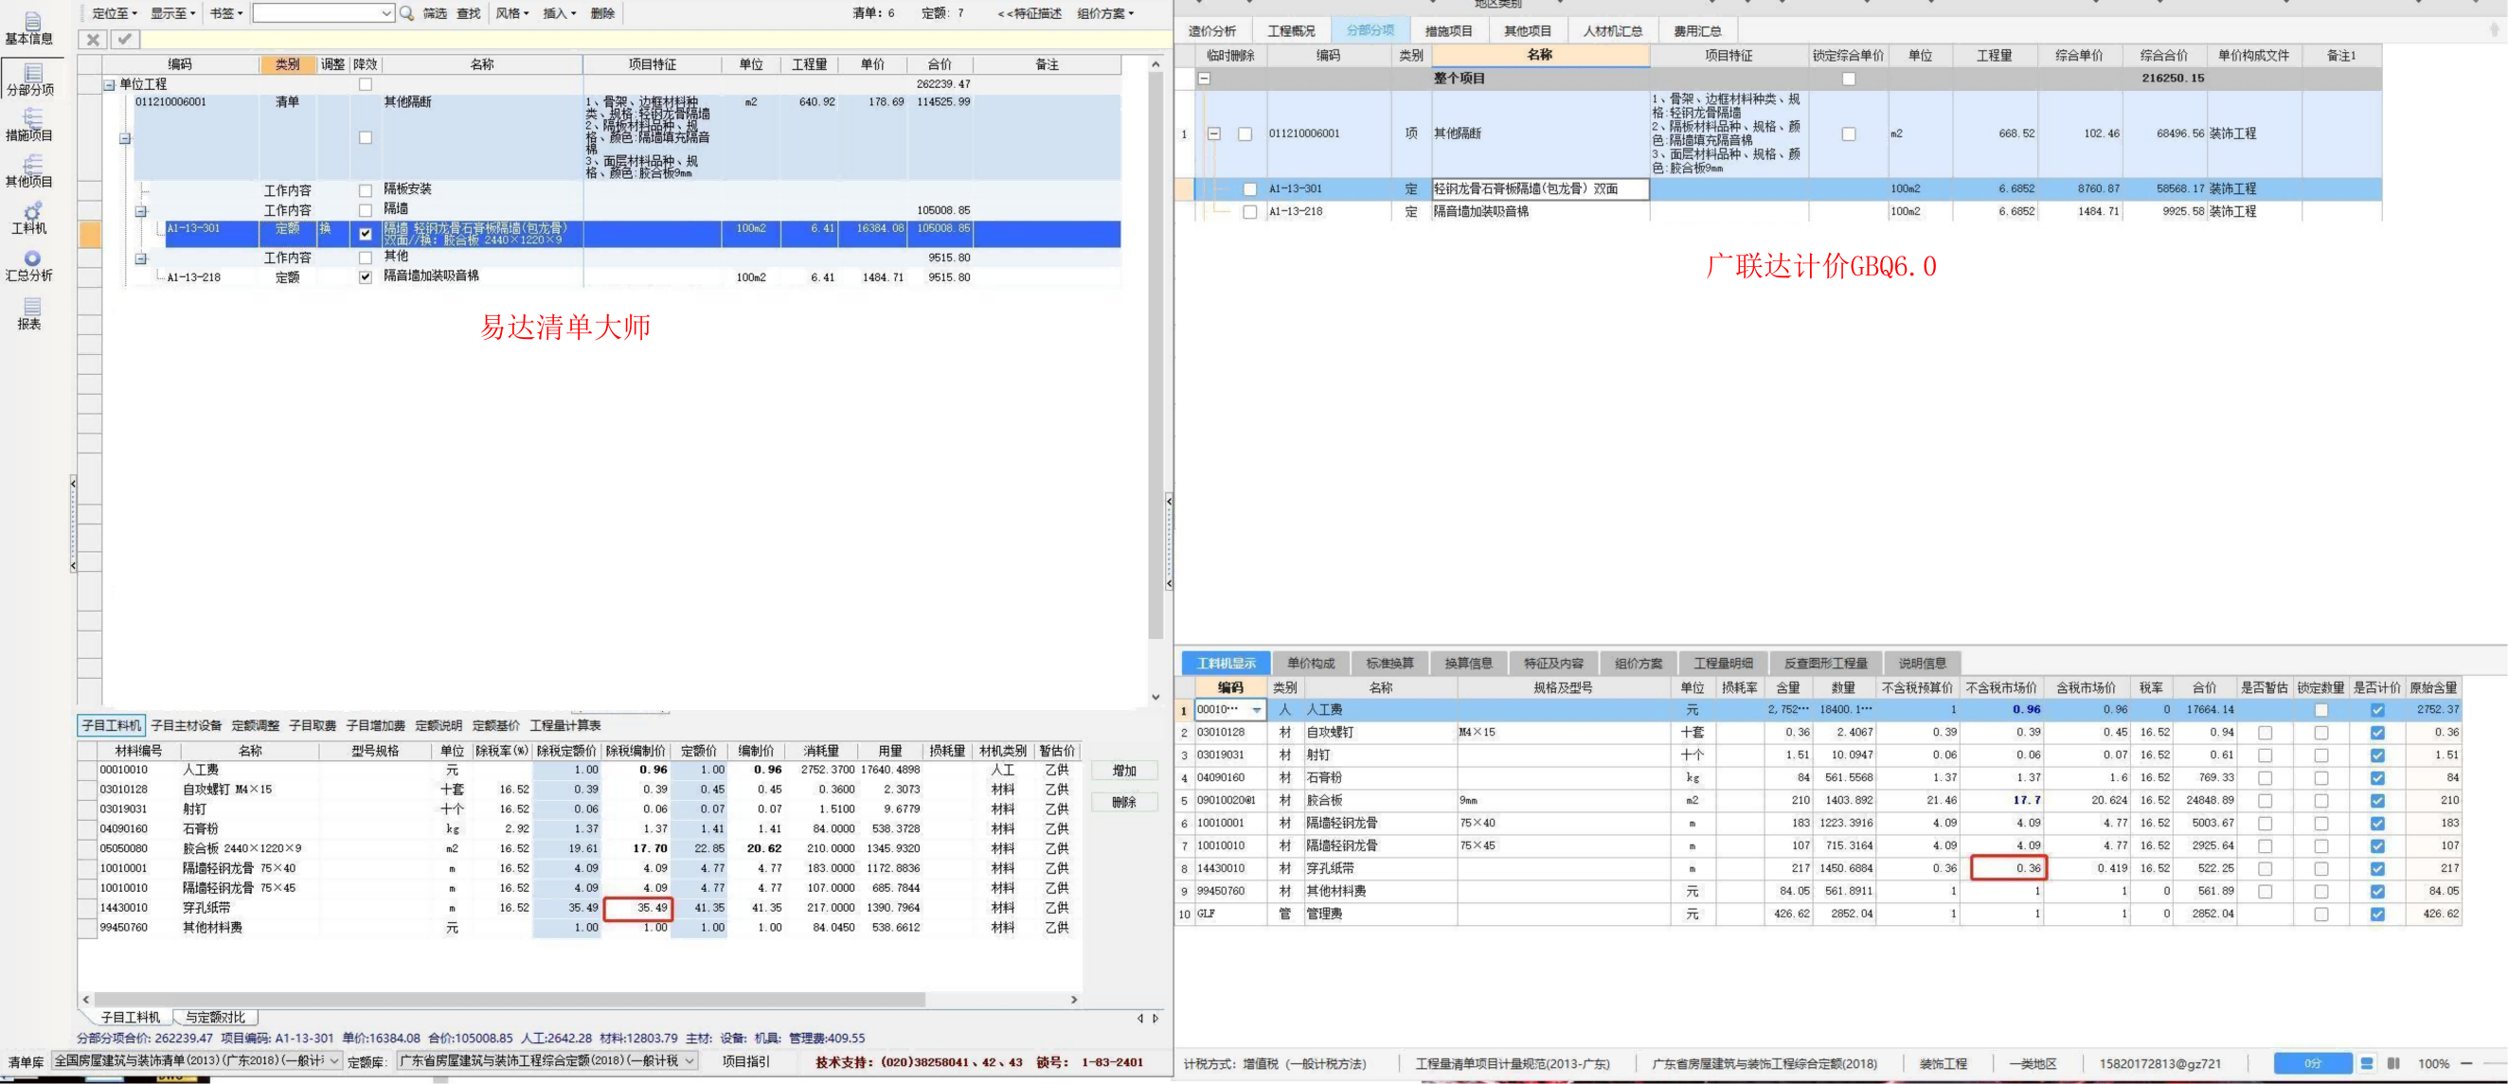Switch to the 单价构成 tab in GBQ
Screen dimensions: 2508x1084
pos(1311,664)
